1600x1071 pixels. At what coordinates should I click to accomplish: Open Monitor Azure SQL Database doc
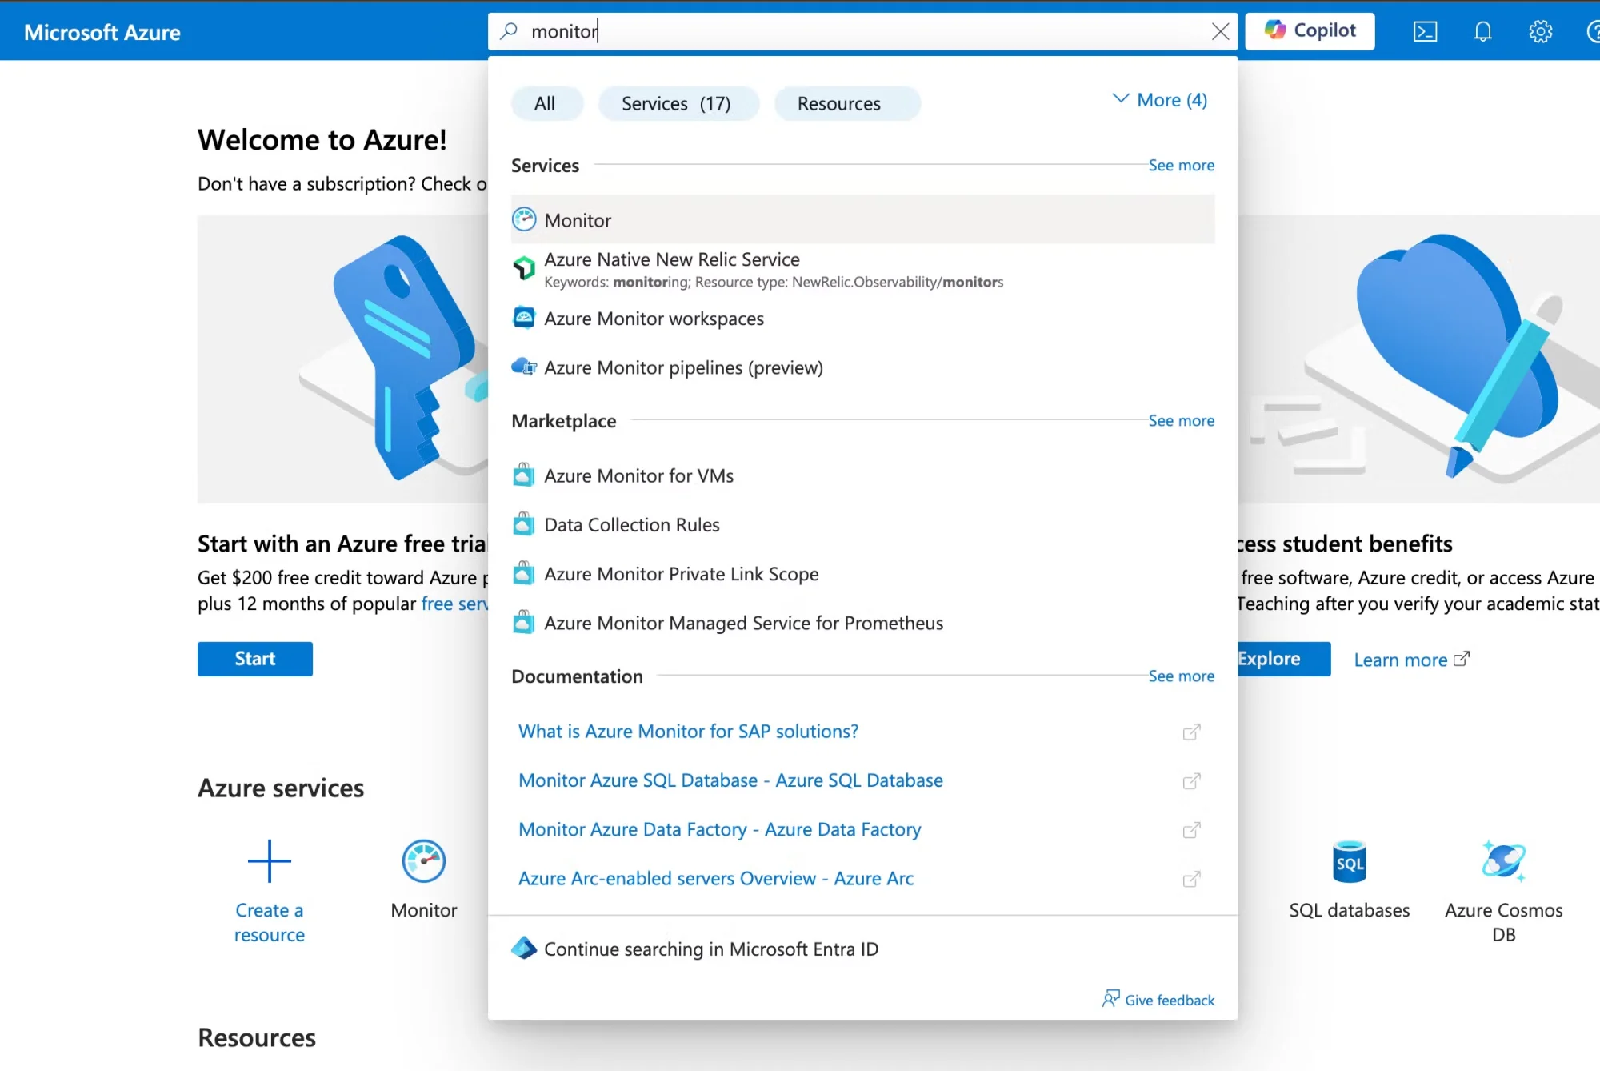[730, 780]
